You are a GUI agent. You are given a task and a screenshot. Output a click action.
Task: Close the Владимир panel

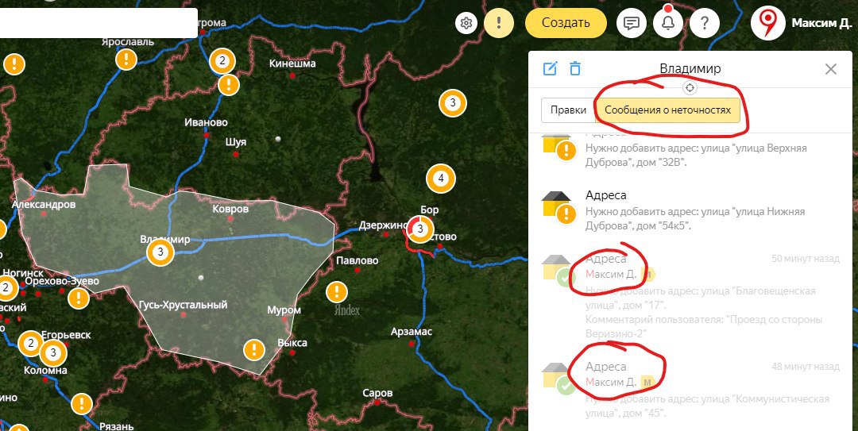coord(831,69)
